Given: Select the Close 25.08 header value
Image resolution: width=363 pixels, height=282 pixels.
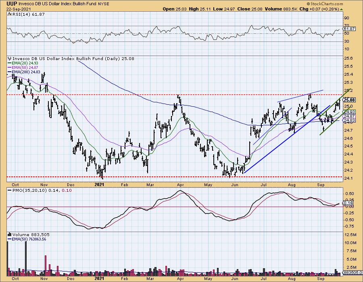Looking at the screenshot, I should [x=250, y=9].
